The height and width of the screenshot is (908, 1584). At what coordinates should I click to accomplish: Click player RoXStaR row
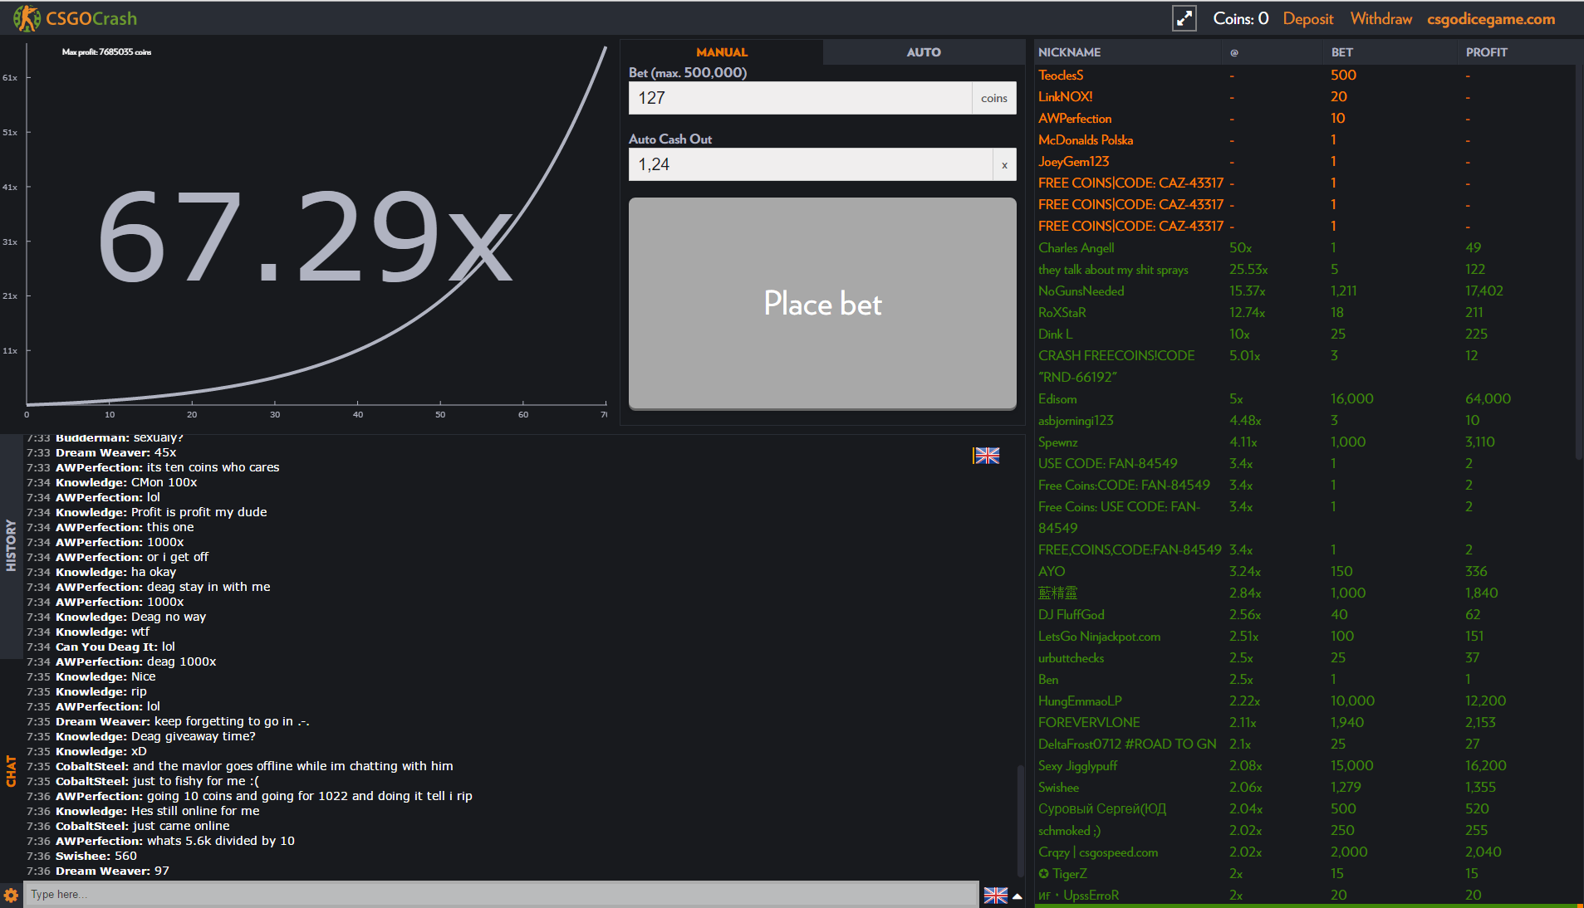(1305, 312)
